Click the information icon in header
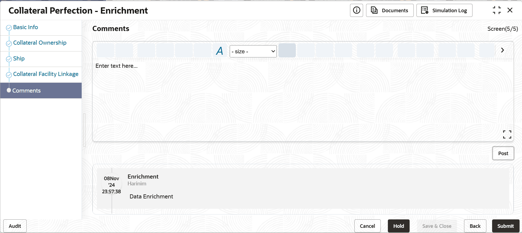The height and width of the screenshot is (233, 522). (x=356, y=10)
